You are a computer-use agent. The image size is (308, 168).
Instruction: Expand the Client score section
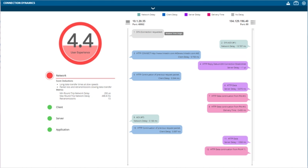point(60,107)
